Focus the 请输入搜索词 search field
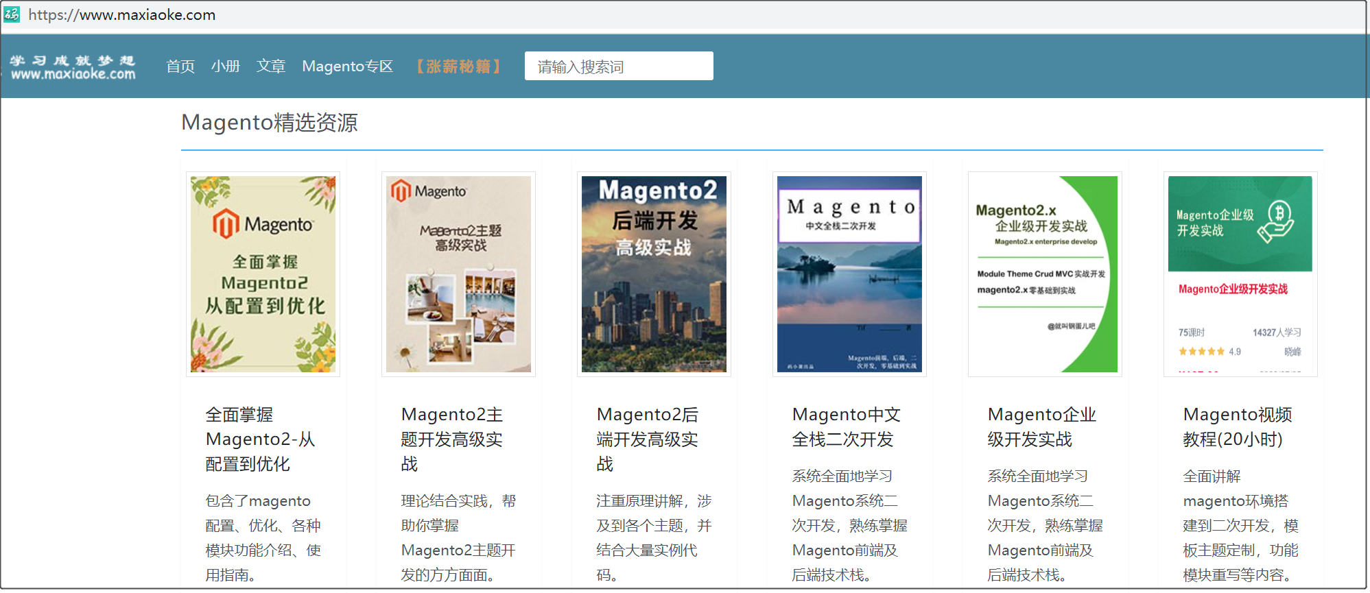Screen dimensions: 1370x593 (x=619, y=66)
